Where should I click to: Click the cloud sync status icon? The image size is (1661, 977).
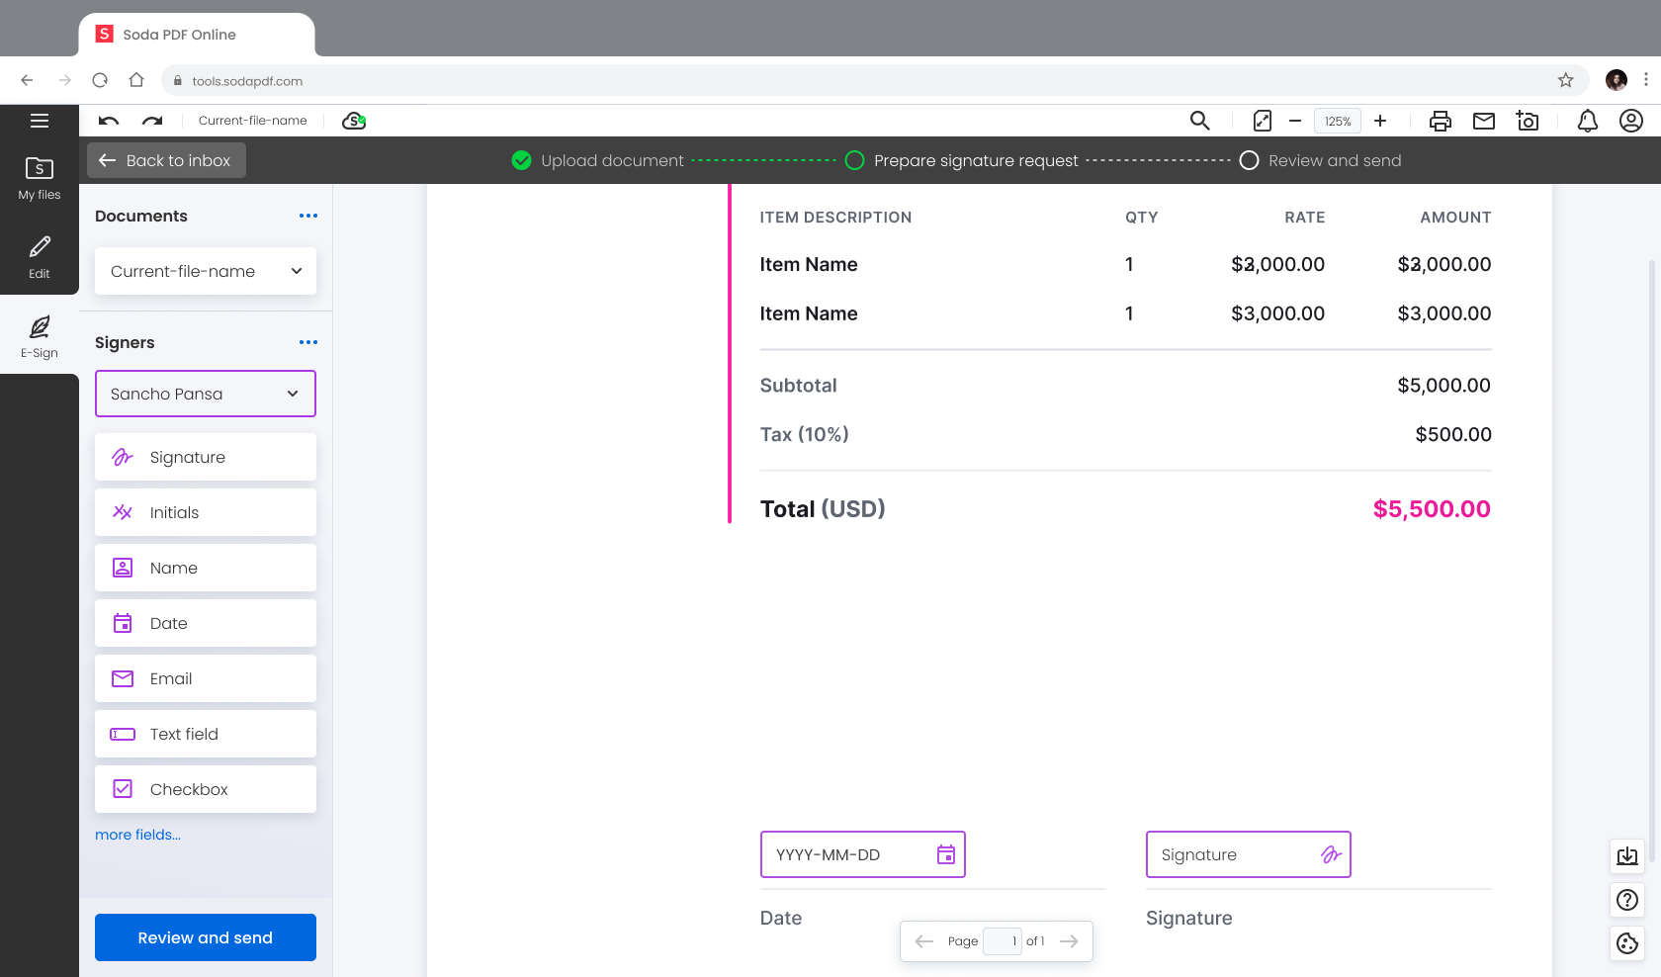[x=354, y=121]
